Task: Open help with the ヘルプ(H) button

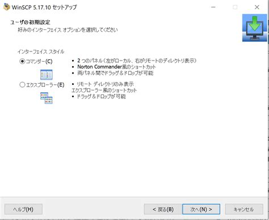Action: click(23, 209)
